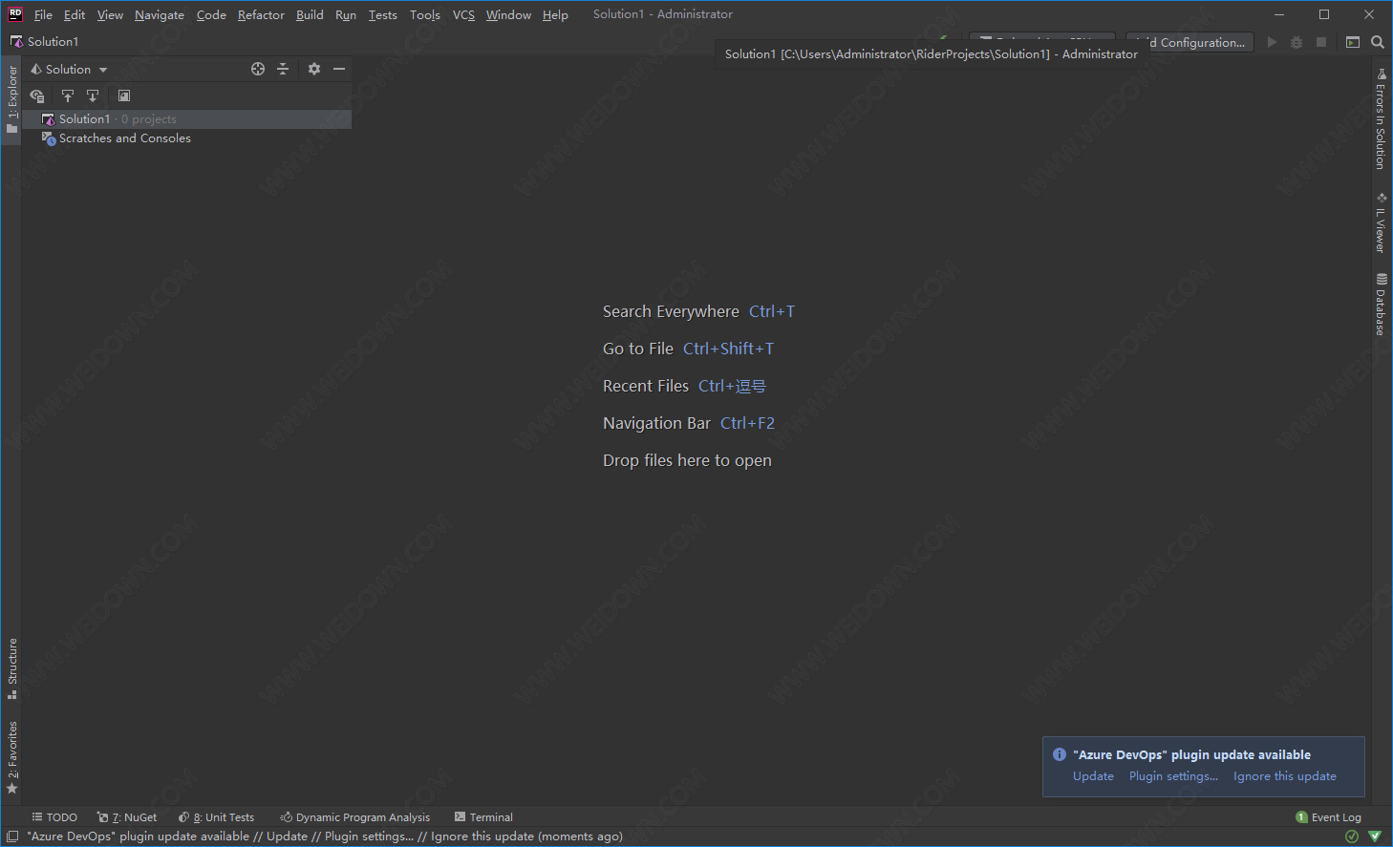Open the View menu
Image resolution: width=1393 pixels, height=847 pixels.
[110, 14]
